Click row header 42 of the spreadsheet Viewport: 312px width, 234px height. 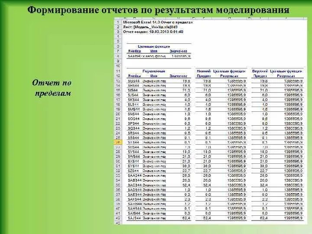[118, 218]
